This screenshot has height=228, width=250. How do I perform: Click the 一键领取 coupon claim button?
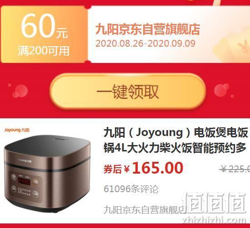128,92
